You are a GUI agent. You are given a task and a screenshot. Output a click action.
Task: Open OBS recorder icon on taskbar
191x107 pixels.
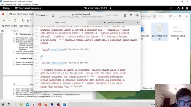(x=58, y=104)
